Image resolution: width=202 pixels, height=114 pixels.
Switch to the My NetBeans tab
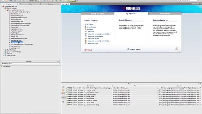[x=131, y=14]
